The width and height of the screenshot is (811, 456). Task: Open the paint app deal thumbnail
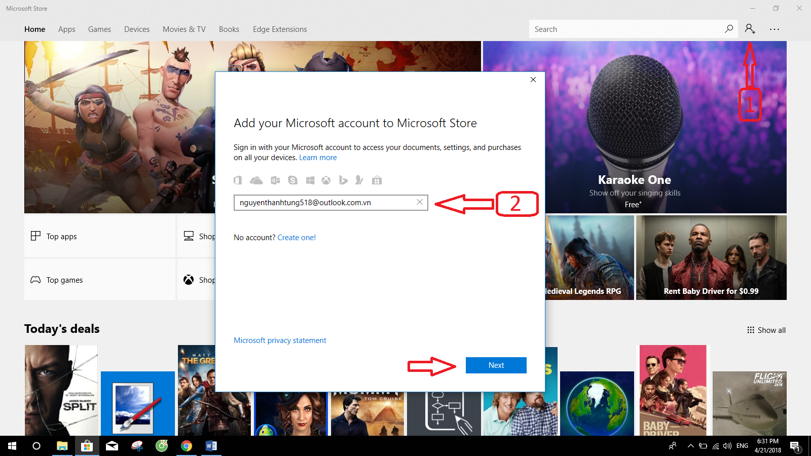[137, 403]
